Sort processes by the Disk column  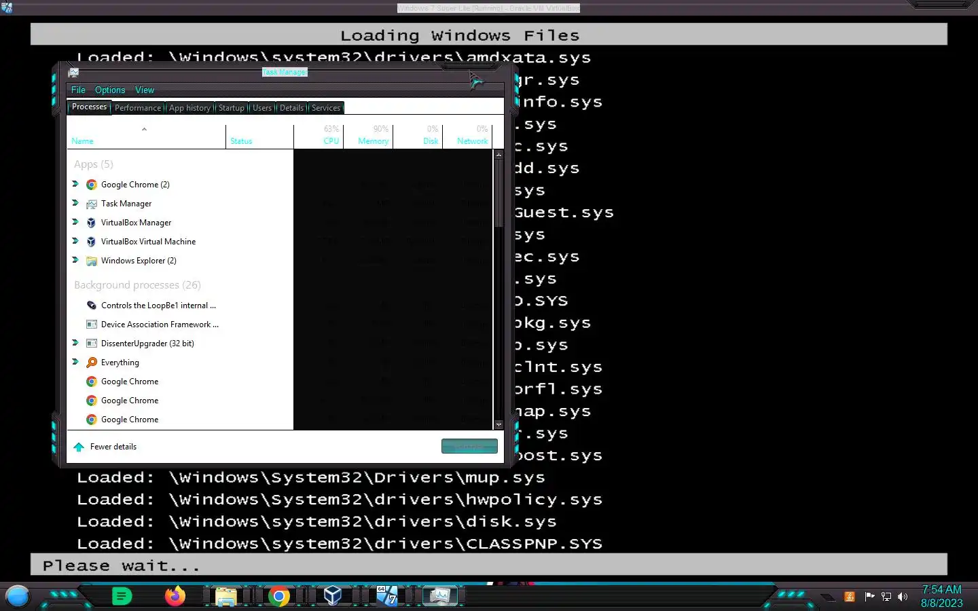pos(418,136)
